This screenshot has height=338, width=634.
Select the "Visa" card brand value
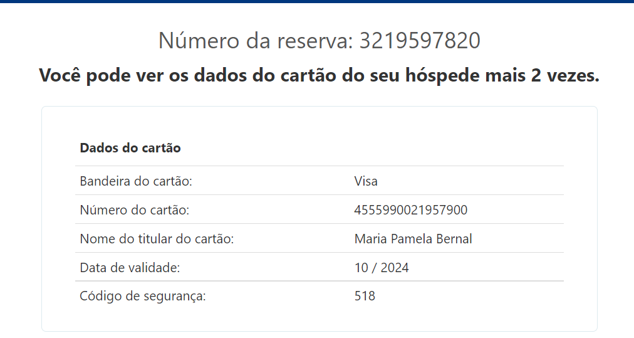click(x=366, y=181)
